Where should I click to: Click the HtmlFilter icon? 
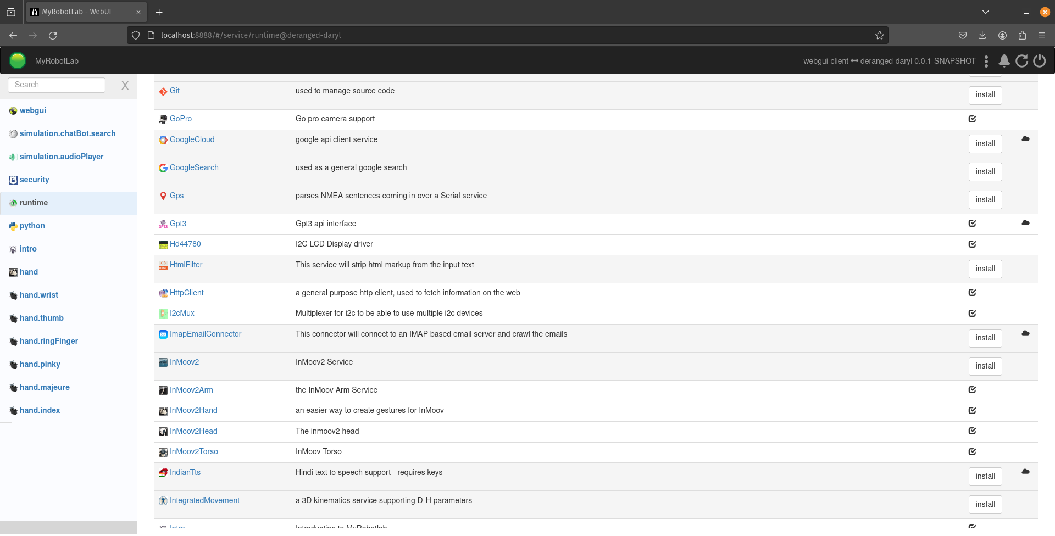(163, 266)
